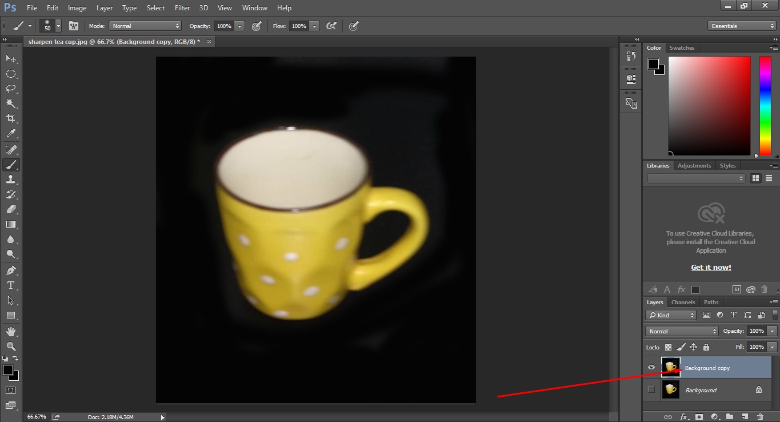
Task: Select the Lasso tool
Action: click(x=10, y=89)
